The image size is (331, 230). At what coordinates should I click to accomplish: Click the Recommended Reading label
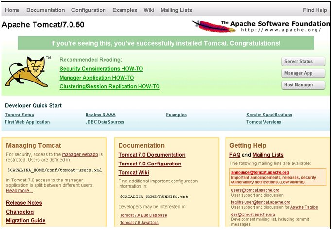(91, 60)
